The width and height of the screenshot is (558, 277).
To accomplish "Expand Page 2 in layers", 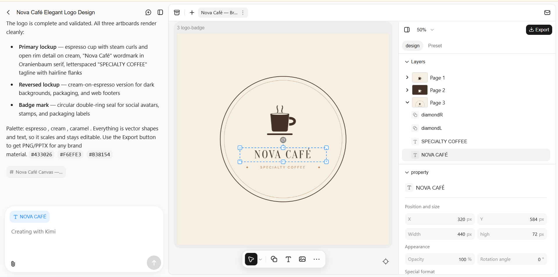I will pyautogui.click(x=407, y=90).
